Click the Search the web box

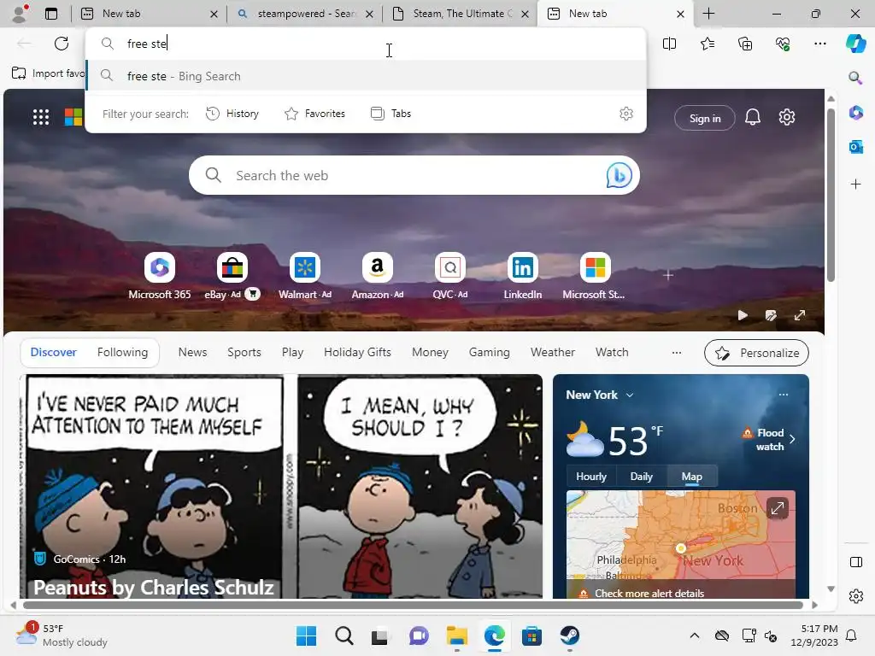tap(414, 175)
